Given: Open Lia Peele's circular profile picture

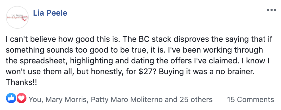Looking at the screenshot, I should click(17, 17).
